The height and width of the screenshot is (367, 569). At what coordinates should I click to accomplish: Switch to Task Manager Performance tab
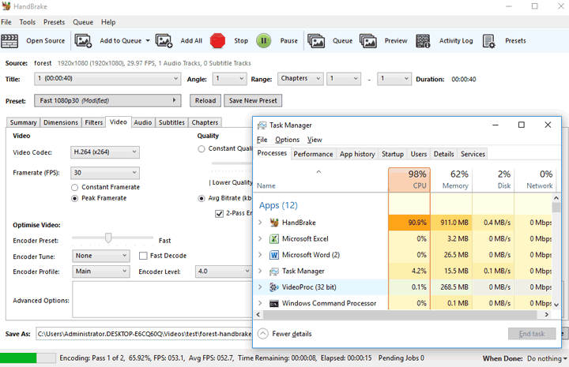coord(313,154)
